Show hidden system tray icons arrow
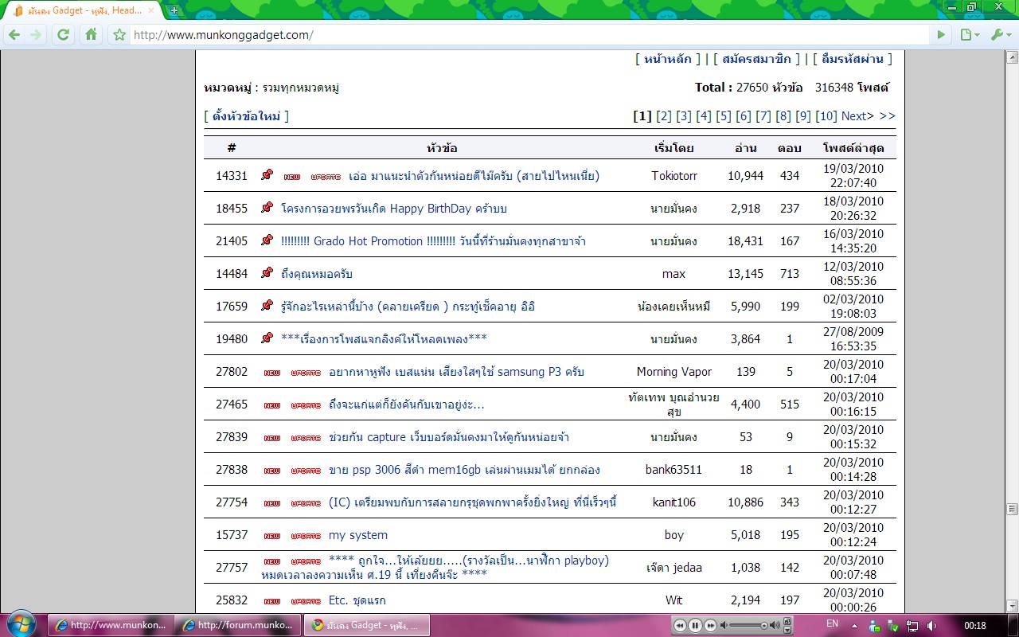Image resolution: width=1019 pixels, height=637 pixels. point(856,626)
